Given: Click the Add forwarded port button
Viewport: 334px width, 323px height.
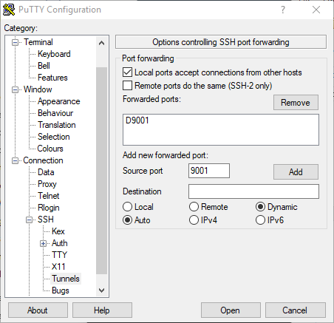Looking at the screenshot, I should [296, 172].
